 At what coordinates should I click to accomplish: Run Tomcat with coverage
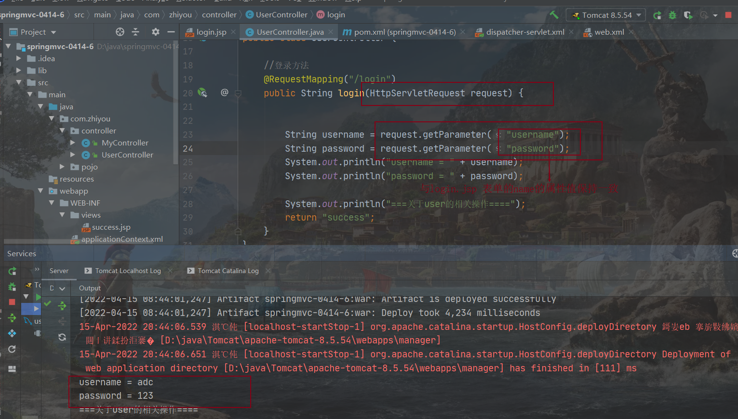(x=688, y=15)
